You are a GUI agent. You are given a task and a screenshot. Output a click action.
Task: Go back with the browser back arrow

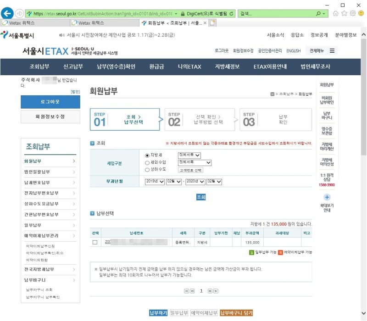pyautogui.click(x=7, y=13)
